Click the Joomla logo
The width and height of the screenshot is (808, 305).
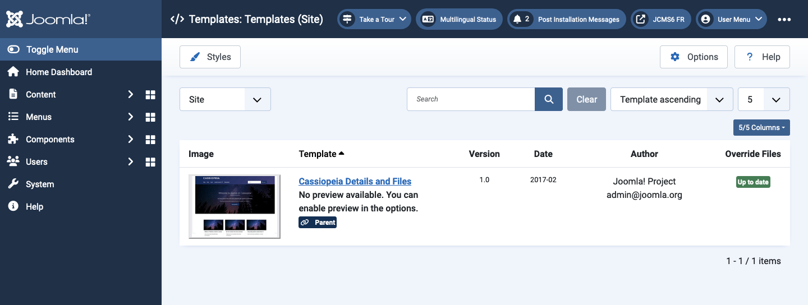pyautogui.click(x=48, y=19)
